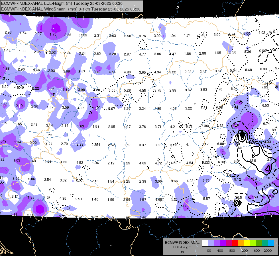Click the wind shear value '6.02'
Image resolution: width=279 pixels, height=256 pixels.
262,32
